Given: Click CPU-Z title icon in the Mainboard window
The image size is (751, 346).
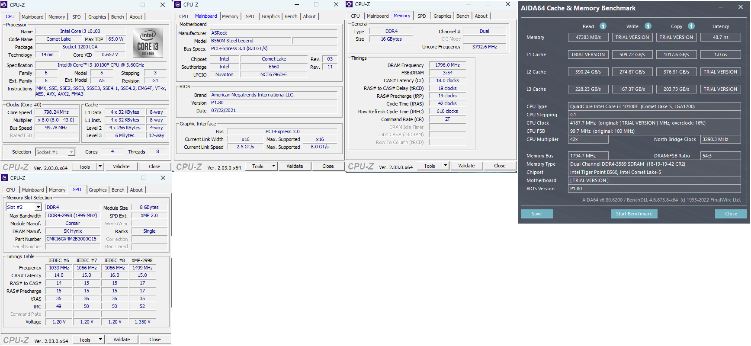Looking at the screenshot, I should pos(178,4).
